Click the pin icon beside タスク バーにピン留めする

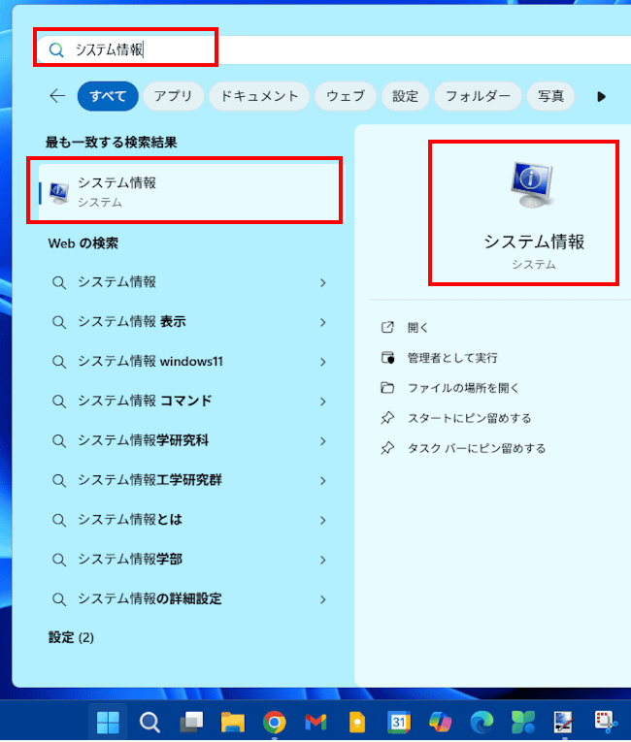[x=387, y=448]
